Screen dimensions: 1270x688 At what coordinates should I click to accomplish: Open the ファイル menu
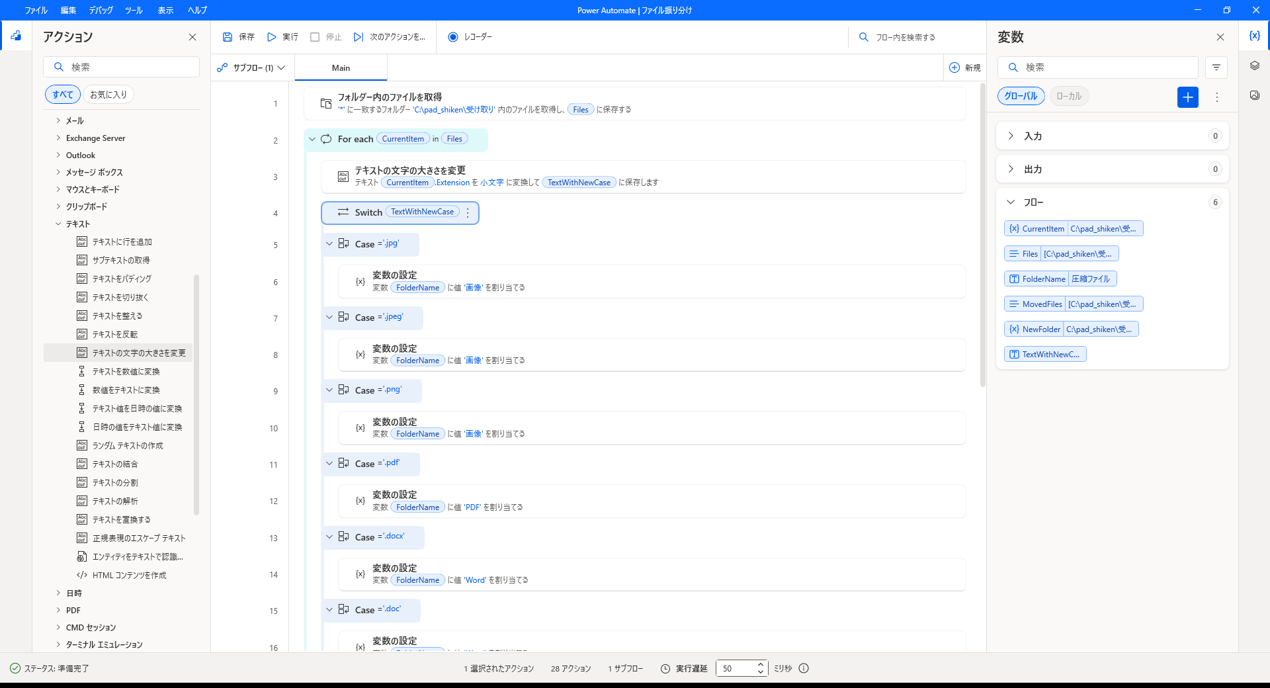pyautogui.click(x=36, y=10)
